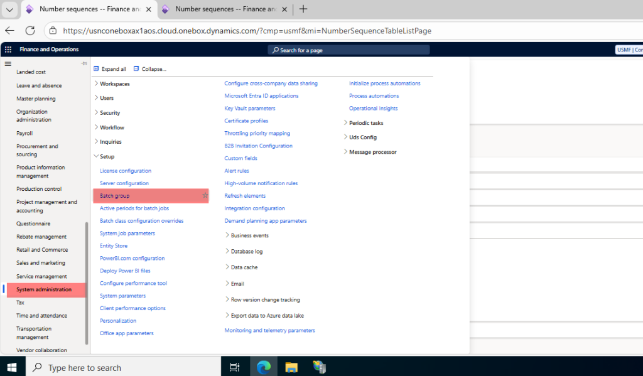Open Microsoft Edge from the taskbar
643x376 pixels.
[x=264, y=367]
